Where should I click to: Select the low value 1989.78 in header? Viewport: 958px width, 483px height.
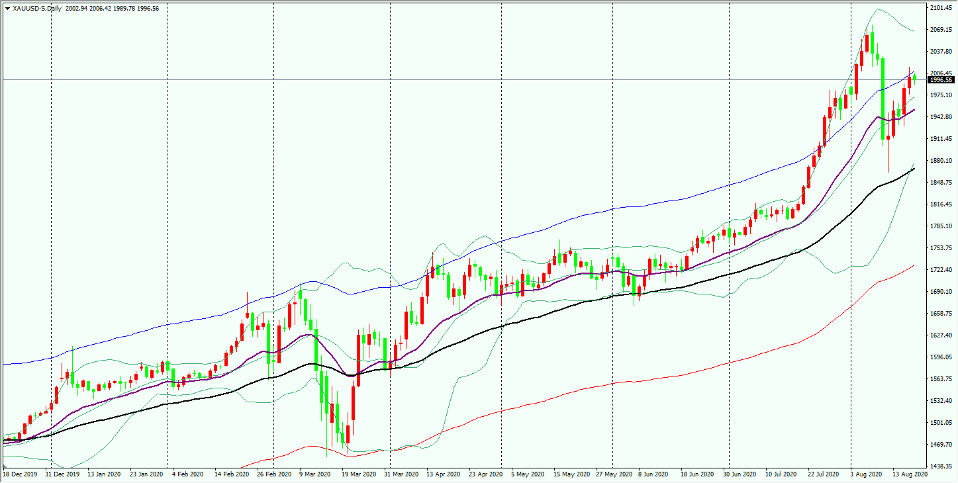click(126, 9)
